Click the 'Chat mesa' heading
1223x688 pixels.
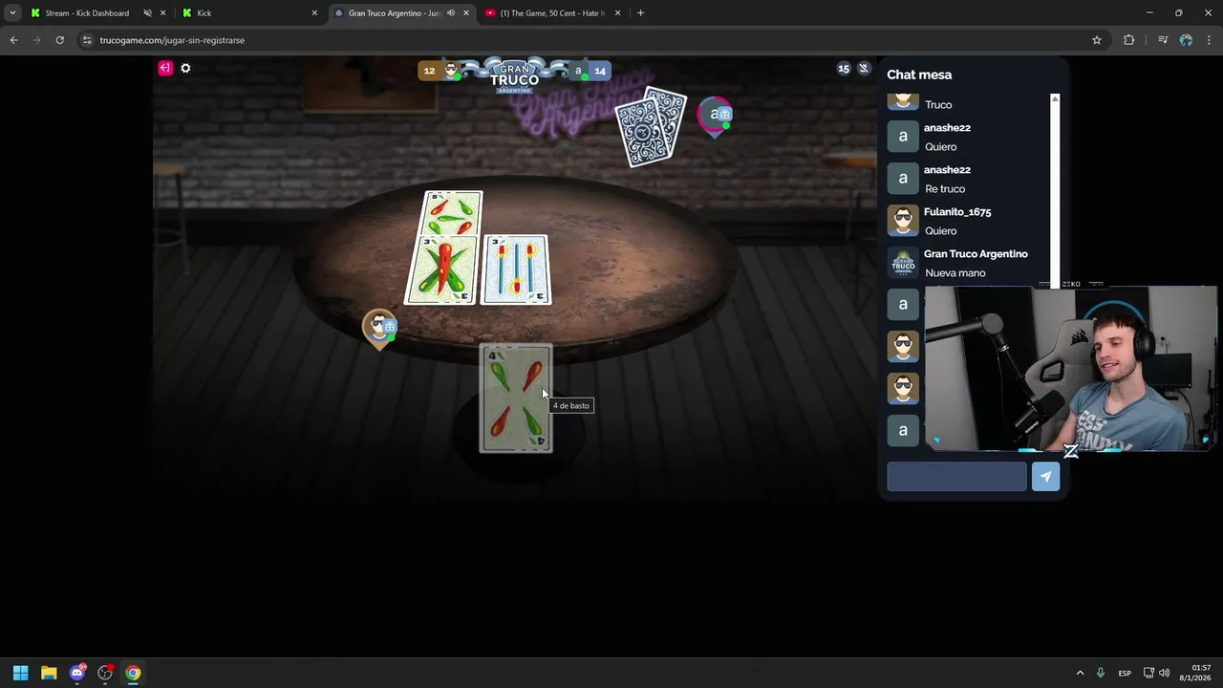pos(919,75)
